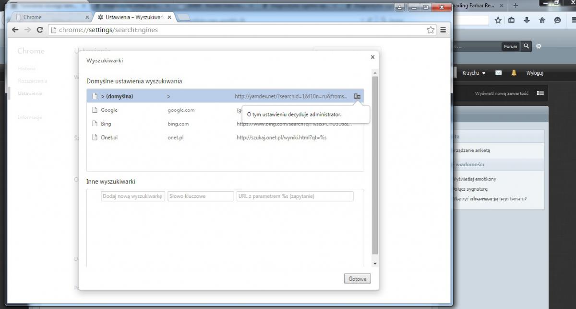Open 'Rozszerzenia' in the Chrome sidebar
Screen dimensions: 576x309
[33, 81]
